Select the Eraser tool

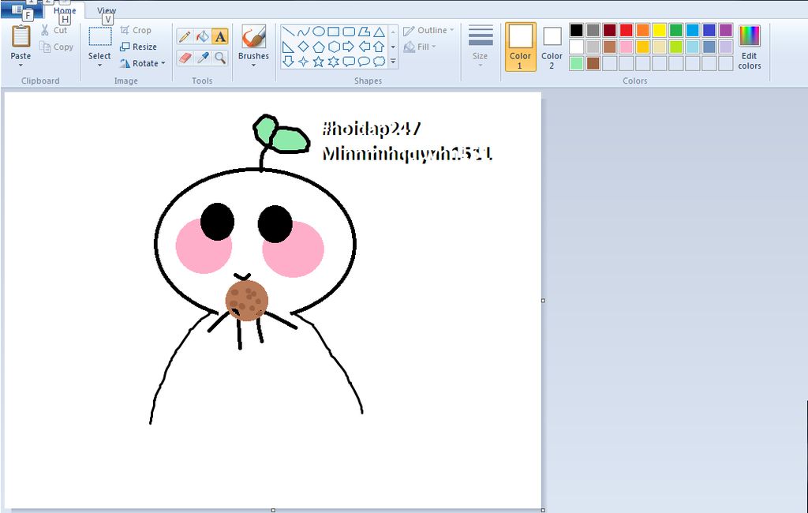[x=185, y=58]
